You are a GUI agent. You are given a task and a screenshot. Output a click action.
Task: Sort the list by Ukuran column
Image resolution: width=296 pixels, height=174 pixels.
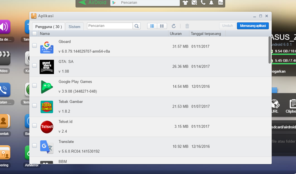pos(175,33)
